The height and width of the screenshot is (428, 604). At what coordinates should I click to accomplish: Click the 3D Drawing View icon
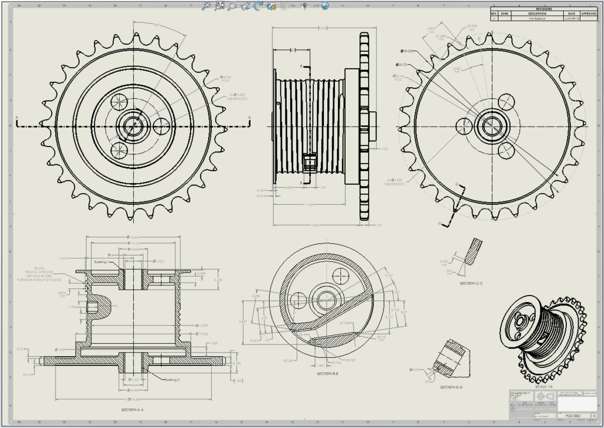tap(271, 6)
